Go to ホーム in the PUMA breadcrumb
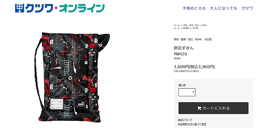The width and height of the screenshot is (263, 131). point(177,28)
